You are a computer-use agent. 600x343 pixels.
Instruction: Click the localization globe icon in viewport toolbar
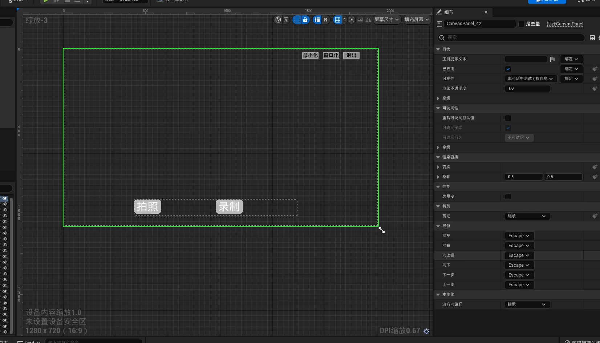pos(278,20)
